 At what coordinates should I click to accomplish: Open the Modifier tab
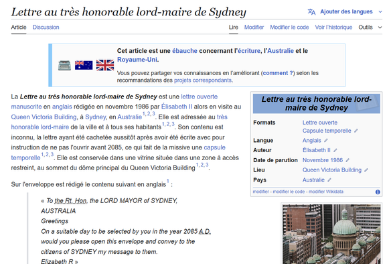(x=254, y=27)
